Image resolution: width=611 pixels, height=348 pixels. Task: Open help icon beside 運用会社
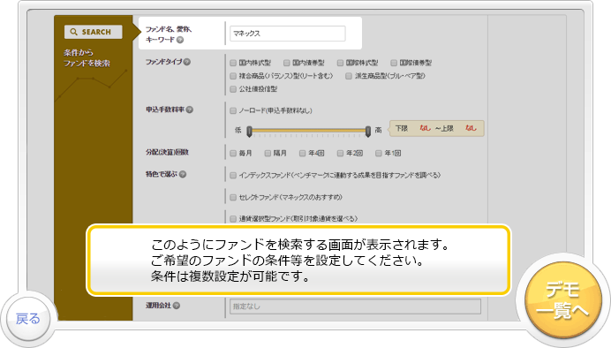click(x=176, y=306)
